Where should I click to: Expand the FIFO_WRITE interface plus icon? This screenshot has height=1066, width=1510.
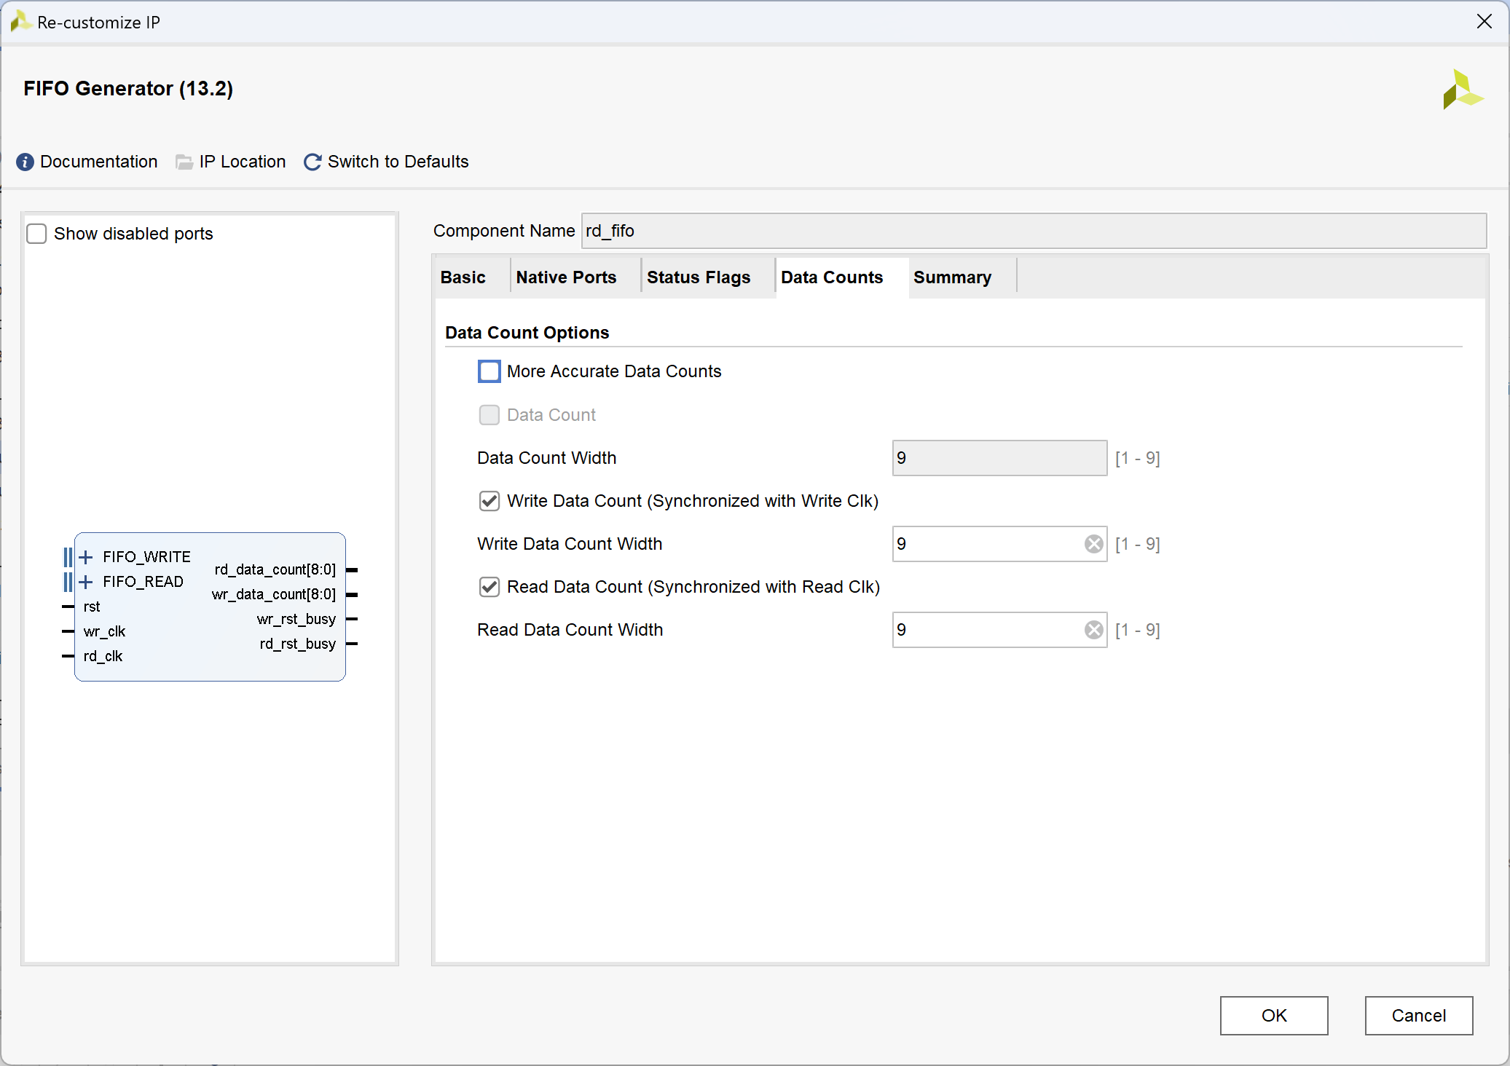point(86,558)
